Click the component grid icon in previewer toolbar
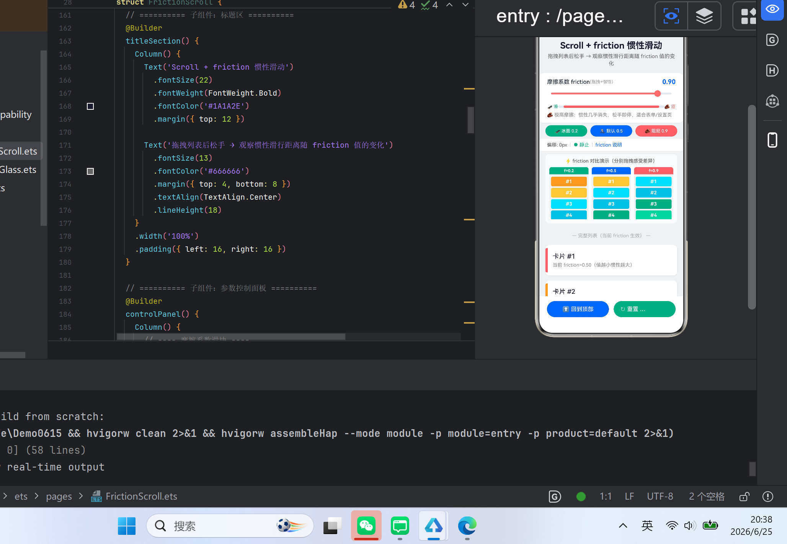The height and width of the screenshot is (544, 787). (748, 16)
